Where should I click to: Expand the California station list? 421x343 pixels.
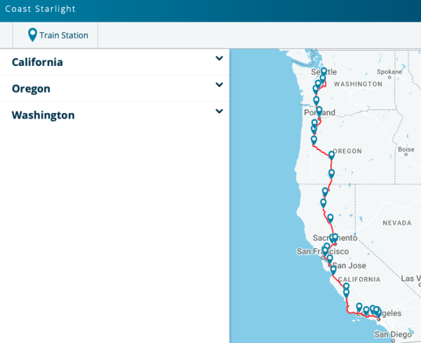(x=220, y=59)
